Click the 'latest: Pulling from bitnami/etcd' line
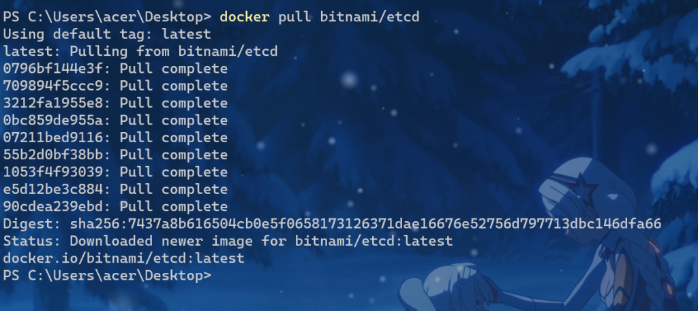 140,51
